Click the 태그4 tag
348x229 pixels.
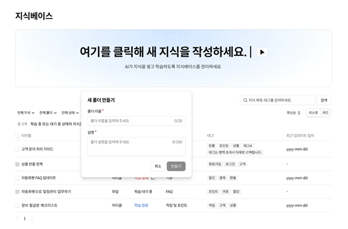(x=247, y=146)
